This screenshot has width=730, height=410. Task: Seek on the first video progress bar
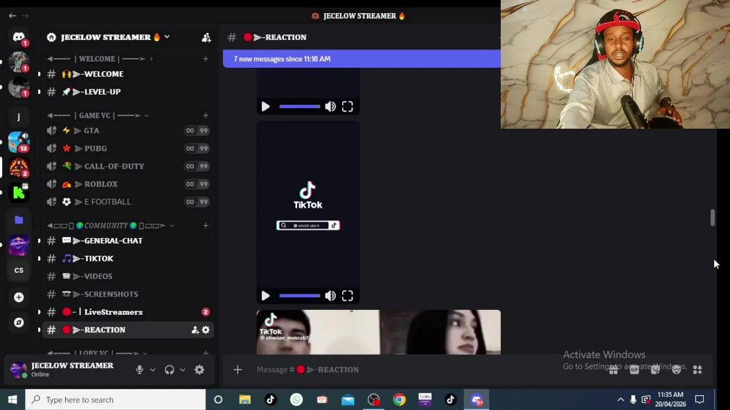(x=299, y=106)
